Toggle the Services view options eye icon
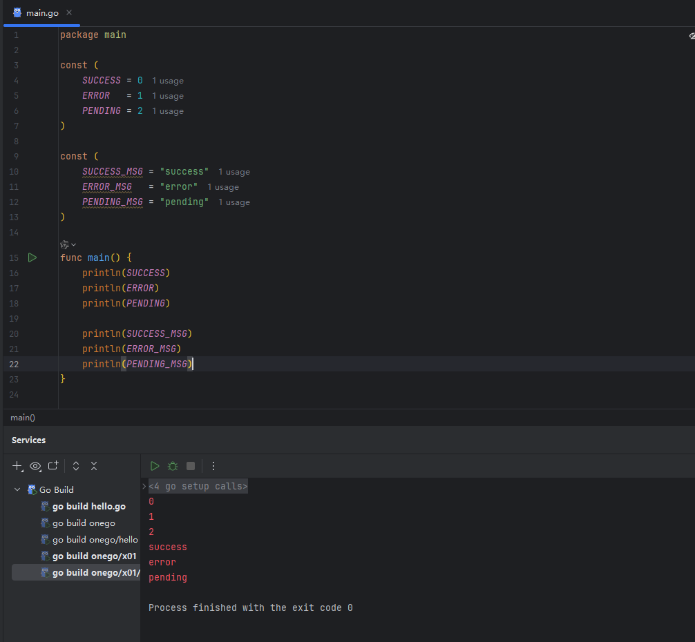The height and width of the screenshot is (642, 695). tap(35, 466)
